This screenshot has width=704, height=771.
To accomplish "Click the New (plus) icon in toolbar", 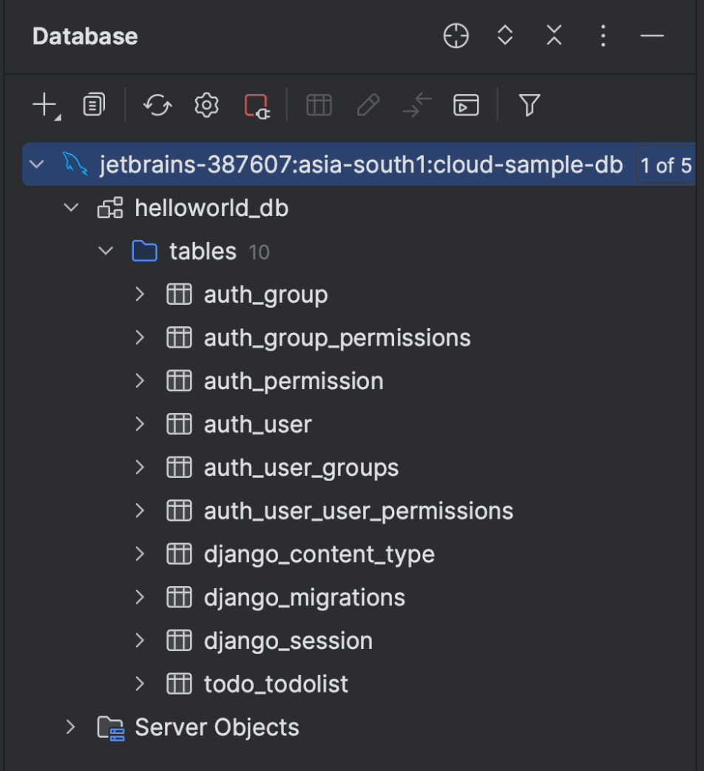I will click(44, 105).
